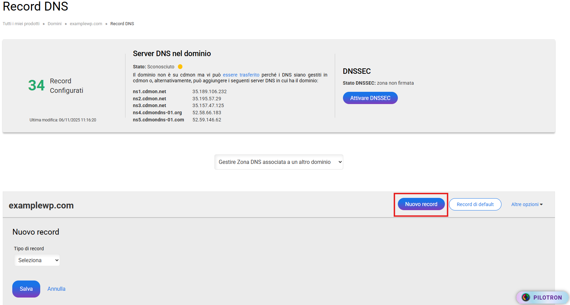570x305 pixels.
Task: Click the examplewp.com zone heading
Action: [41, 205]
